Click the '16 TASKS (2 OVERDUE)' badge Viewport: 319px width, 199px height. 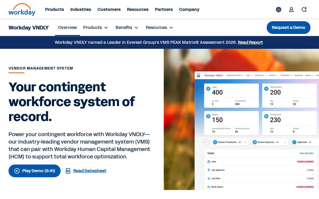pos(305,187)
